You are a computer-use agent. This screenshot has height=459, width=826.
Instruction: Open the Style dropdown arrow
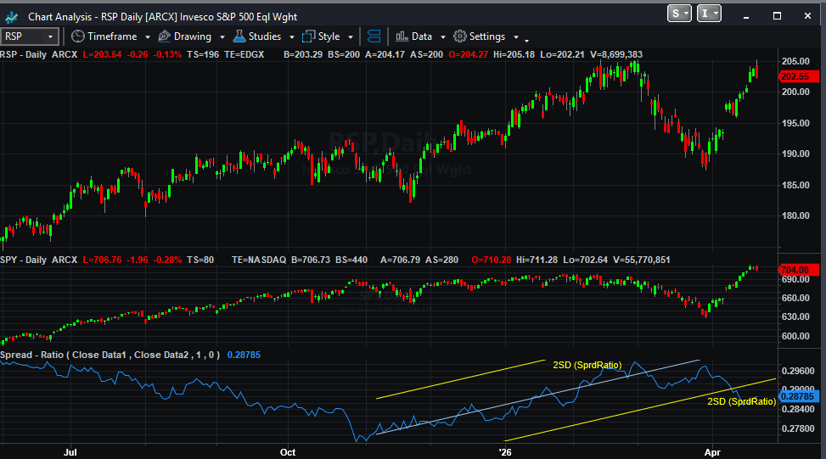pyautogui.click(x=351, y=36)
